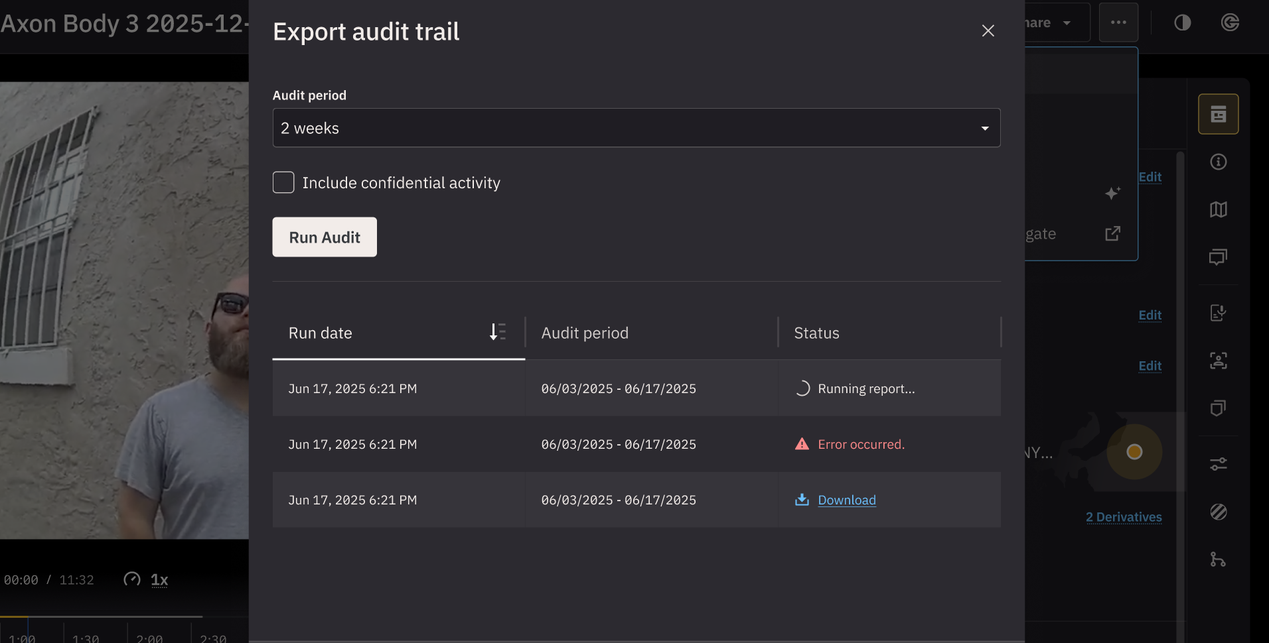Click the face detection icon in sidebar

point(1218,361)
